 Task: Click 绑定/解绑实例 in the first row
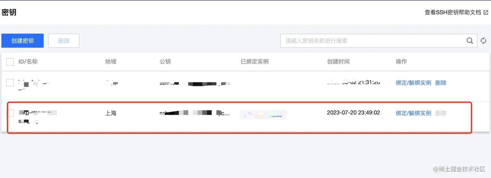point(413,83)
